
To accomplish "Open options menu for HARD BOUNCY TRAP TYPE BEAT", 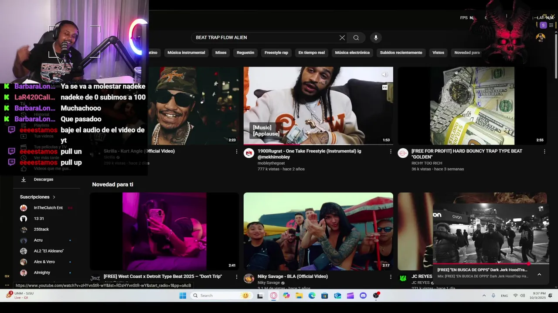I will pos(544,151).
